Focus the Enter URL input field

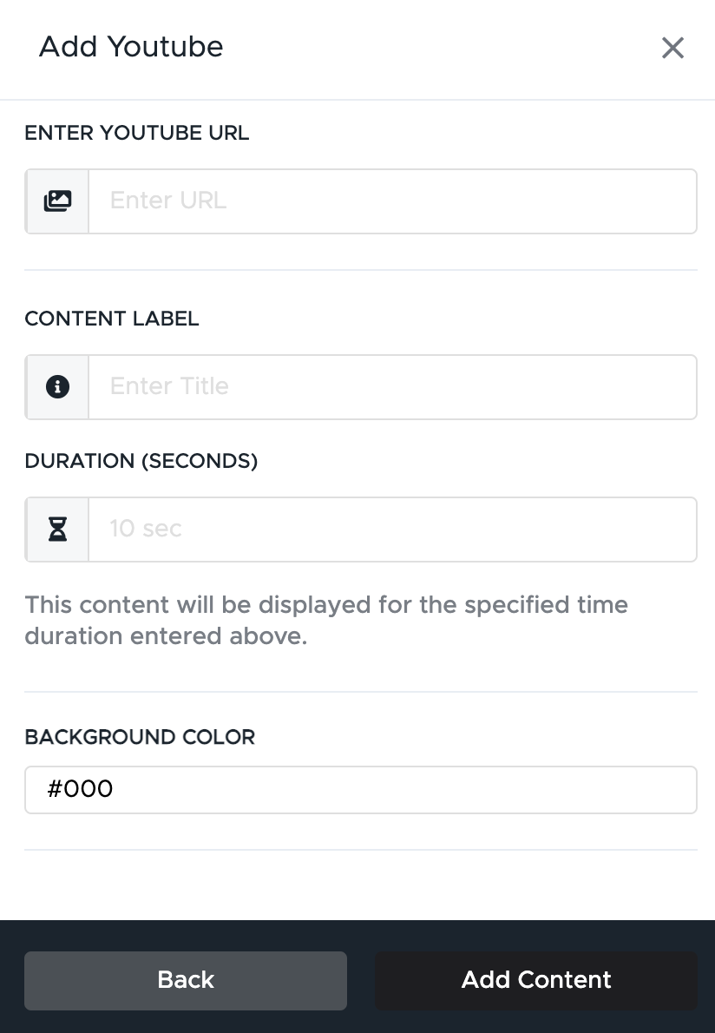[392, 201]
